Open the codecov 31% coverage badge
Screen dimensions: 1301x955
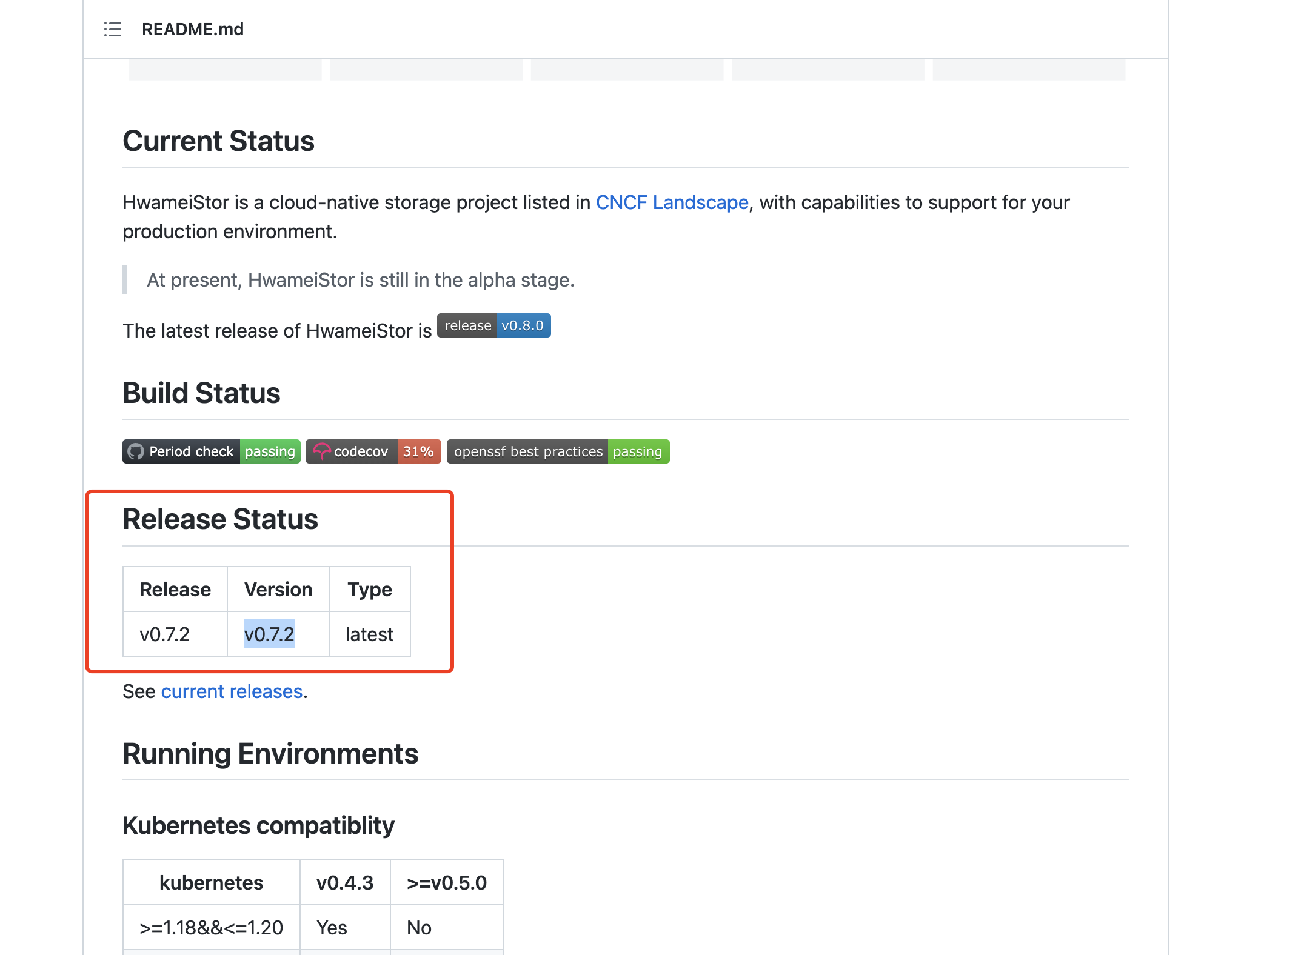coord(373,451)
